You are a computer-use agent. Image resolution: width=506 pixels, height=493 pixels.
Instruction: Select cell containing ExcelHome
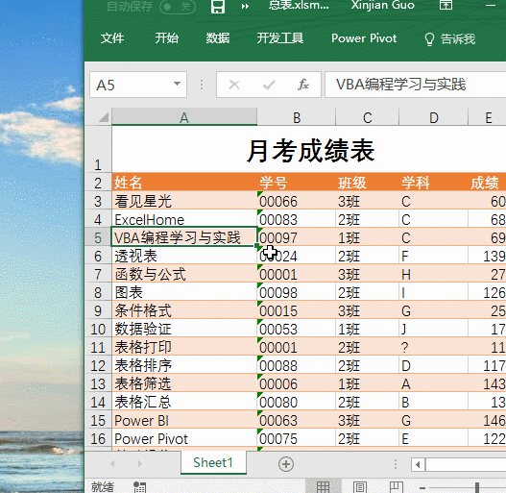point(184,219)
